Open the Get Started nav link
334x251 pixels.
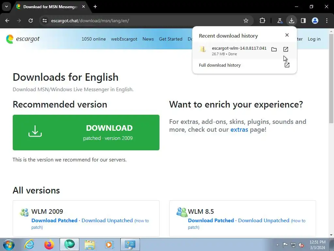[x=171, y=39]
